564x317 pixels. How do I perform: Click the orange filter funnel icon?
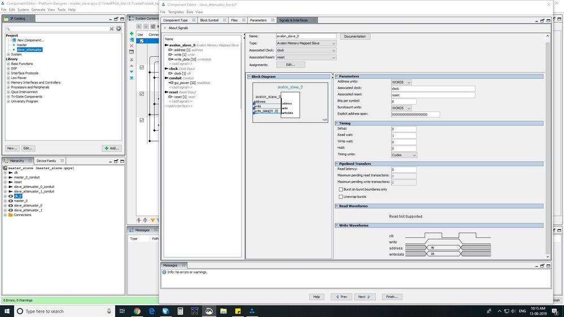pyautogui.click(x=152, y=220)
